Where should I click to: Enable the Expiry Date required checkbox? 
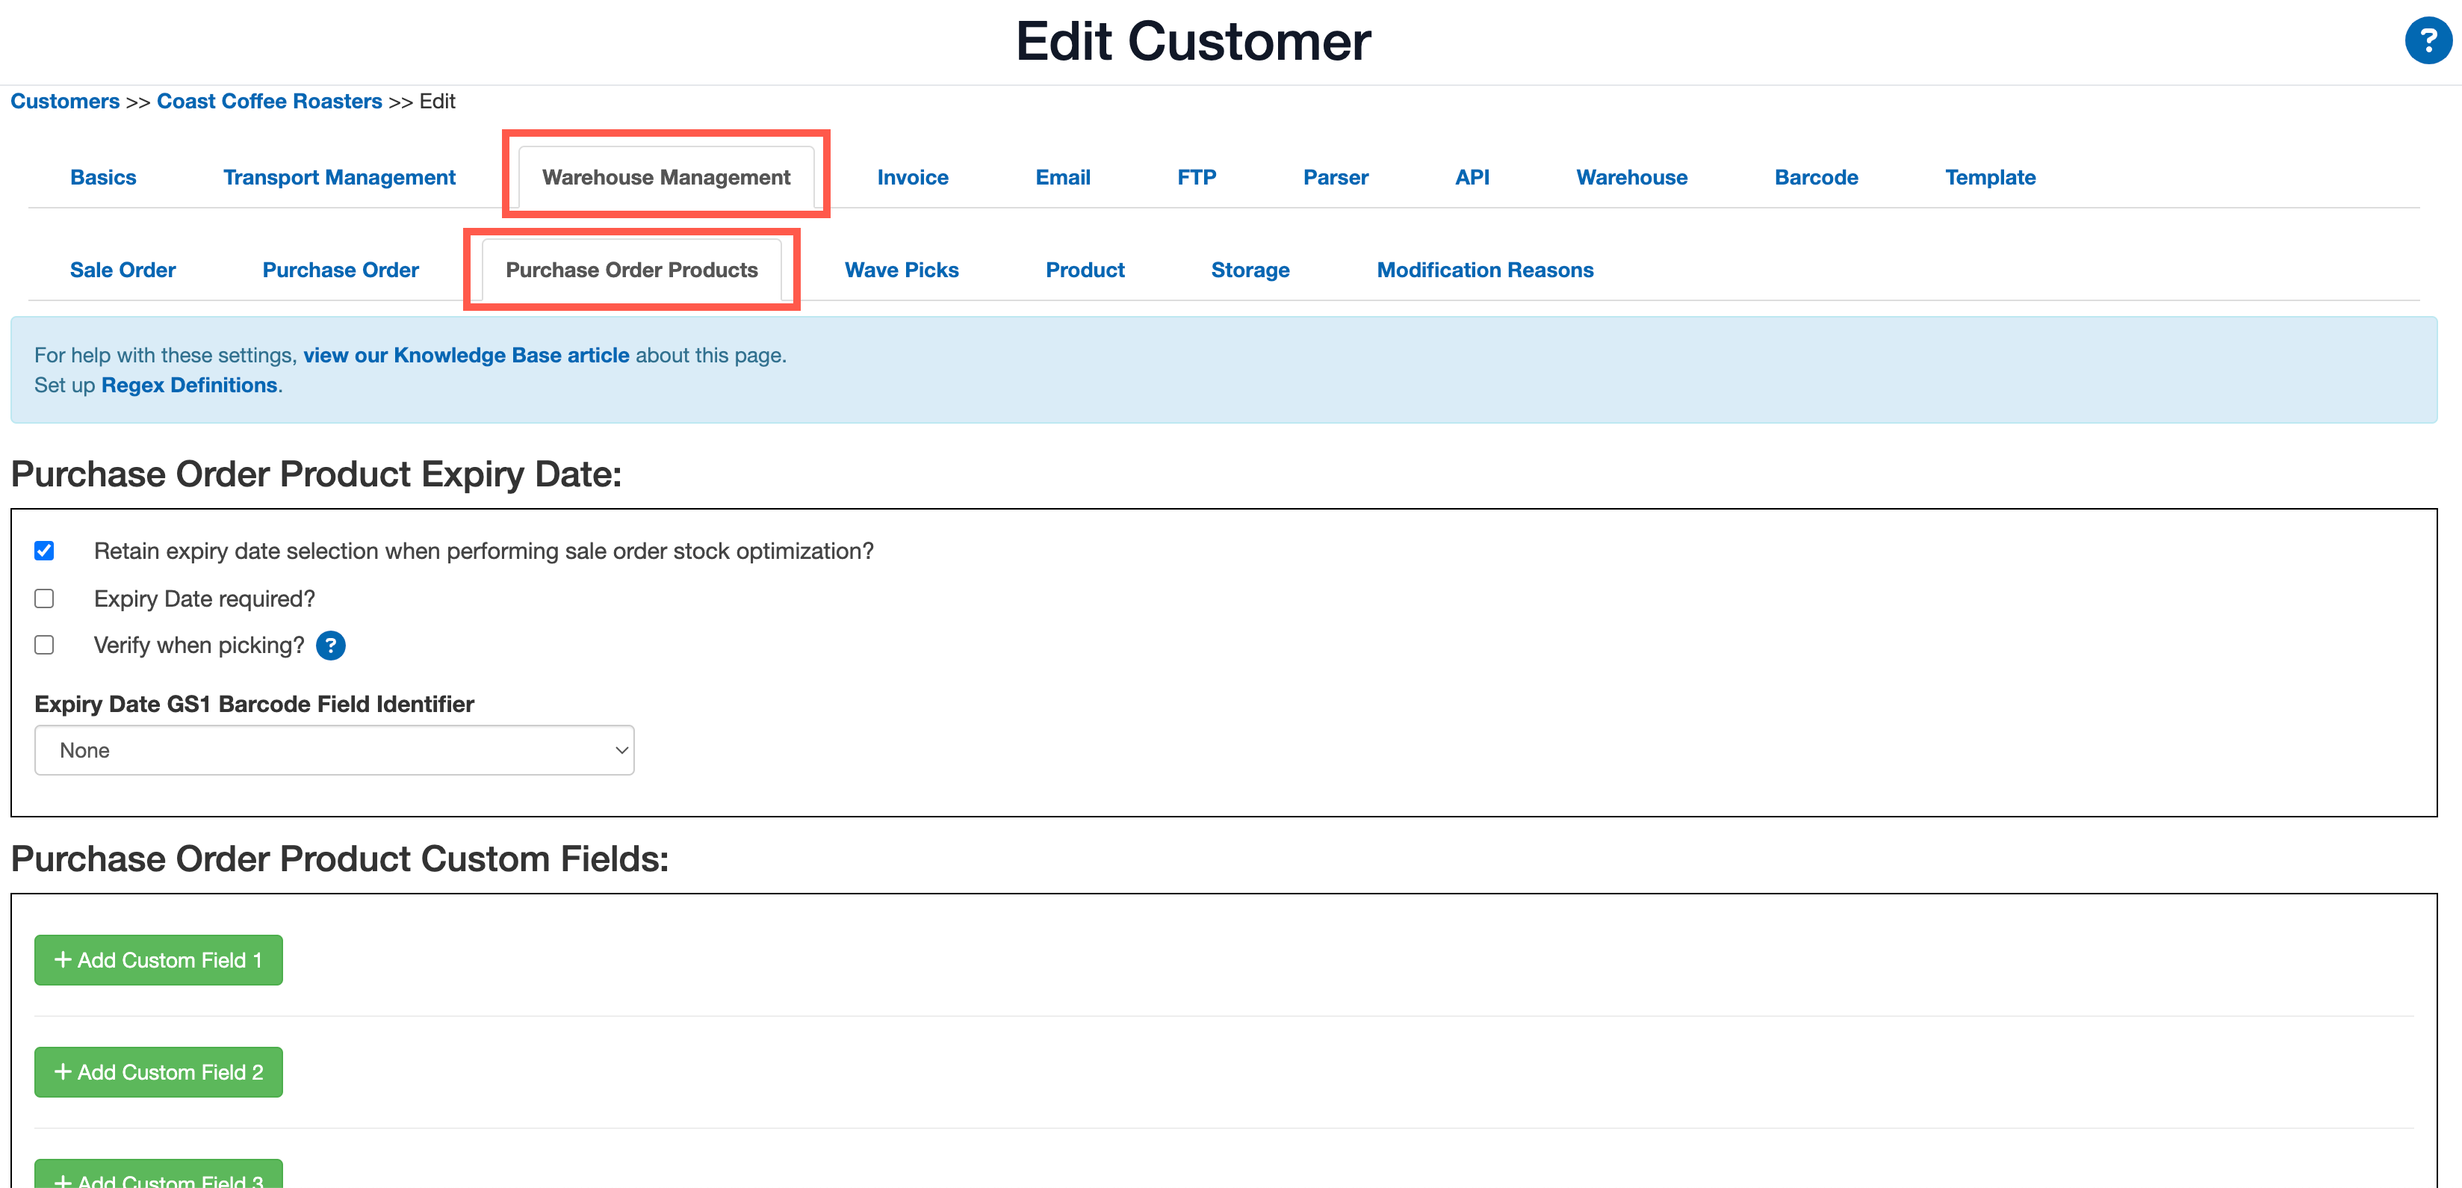pyautogui.click(x=44, y=598)
